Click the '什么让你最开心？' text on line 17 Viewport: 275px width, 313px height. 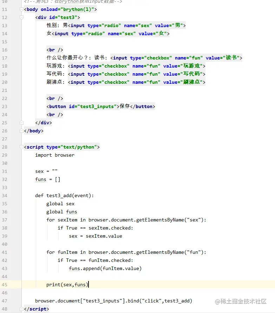coord(67,58)
